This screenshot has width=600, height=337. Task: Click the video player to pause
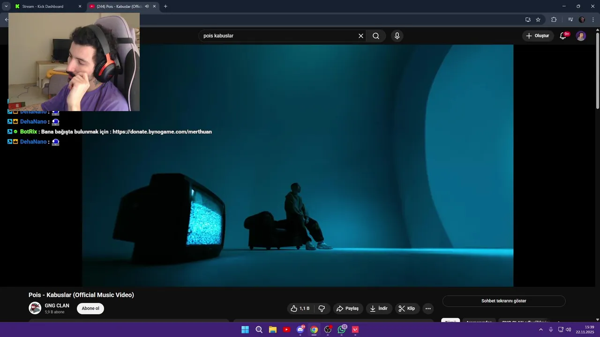[x=298, y=166]
